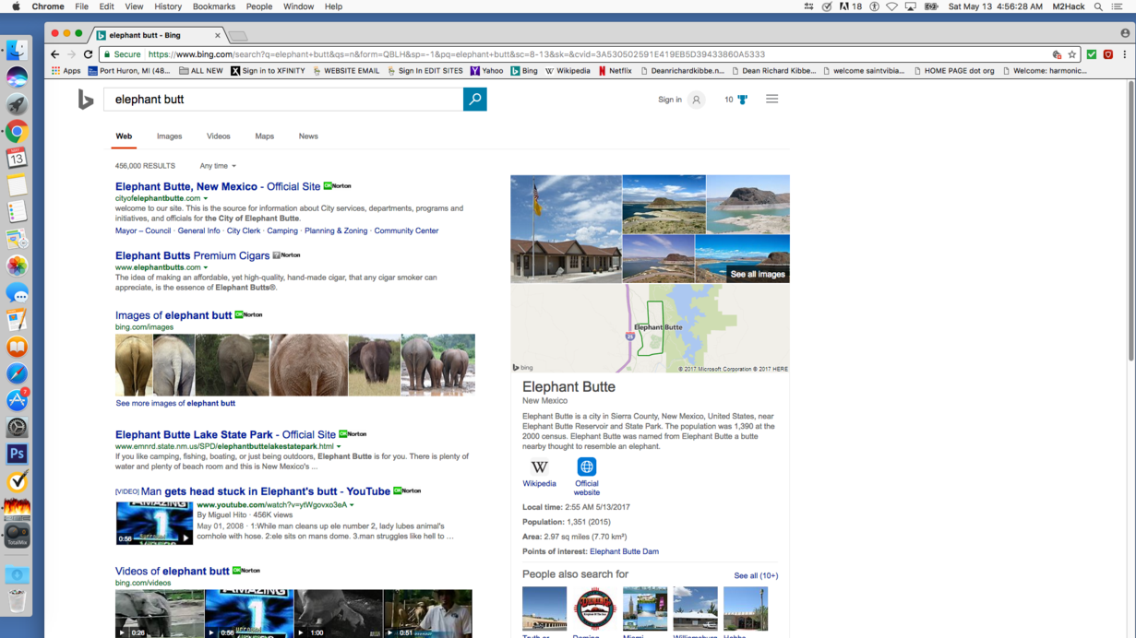Viewport: 1136px width, 638px height.
Task: Open the Camping sublink
Action: coord(282,230)
